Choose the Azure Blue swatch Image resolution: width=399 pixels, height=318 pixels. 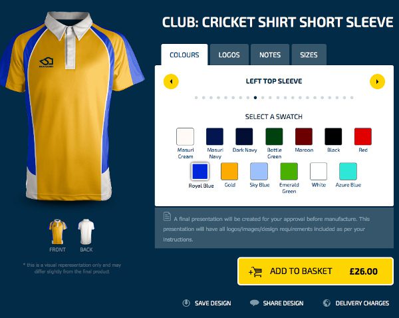[348, 172]
